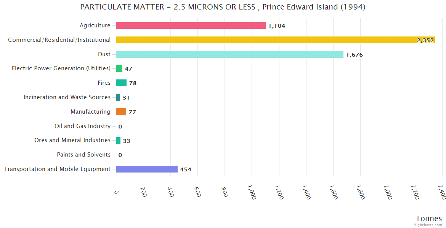Click the Paints and Solvents category label
This screenshot has width=446, height=228.
(83, 155)
